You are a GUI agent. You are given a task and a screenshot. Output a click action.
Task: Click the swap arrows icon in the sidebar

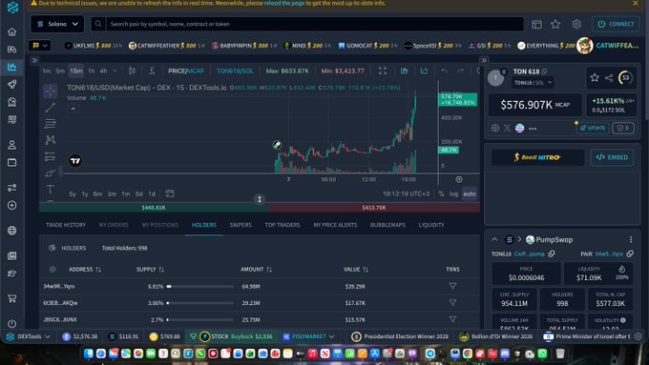coord(12,188)
